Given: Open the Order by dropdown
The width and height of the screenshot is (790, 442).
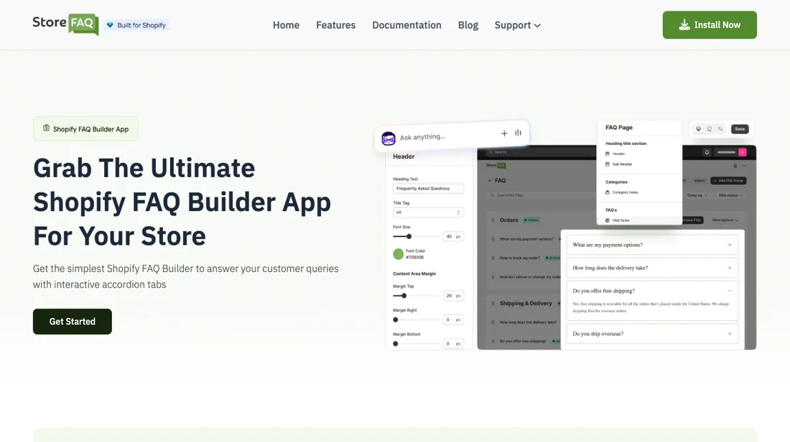Looking at the screenshot, I should coord(697,195).
